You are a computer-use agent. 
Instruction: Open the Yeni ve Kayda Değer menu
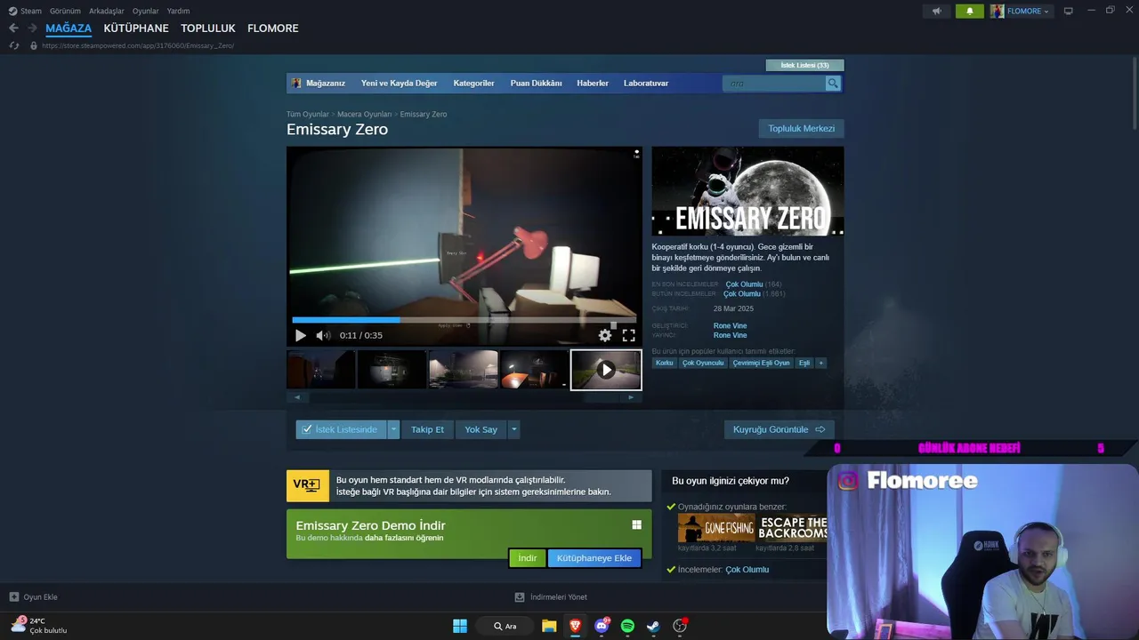399,83
